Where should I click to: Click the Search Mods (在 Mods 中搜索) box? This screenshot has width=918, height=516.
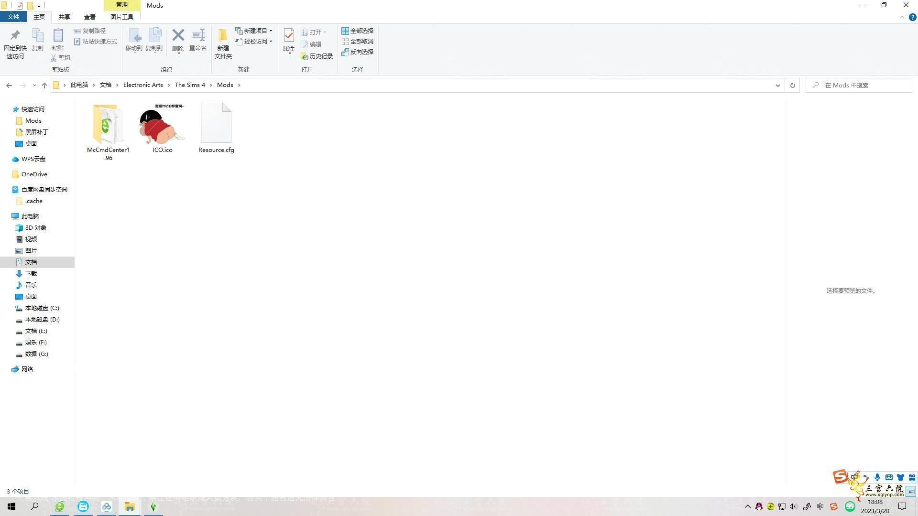pyautogui.click(x=859, y=85)
